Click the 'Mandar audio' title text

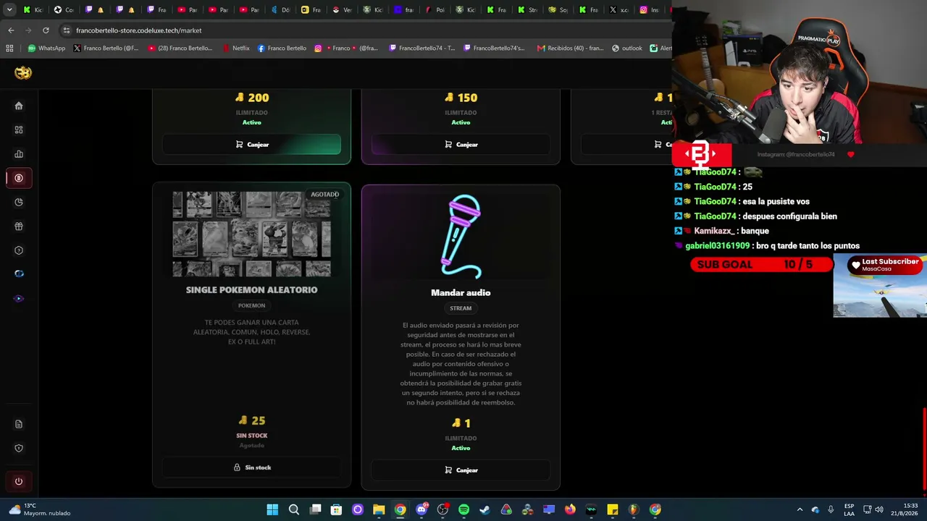[x=461, y=292]
